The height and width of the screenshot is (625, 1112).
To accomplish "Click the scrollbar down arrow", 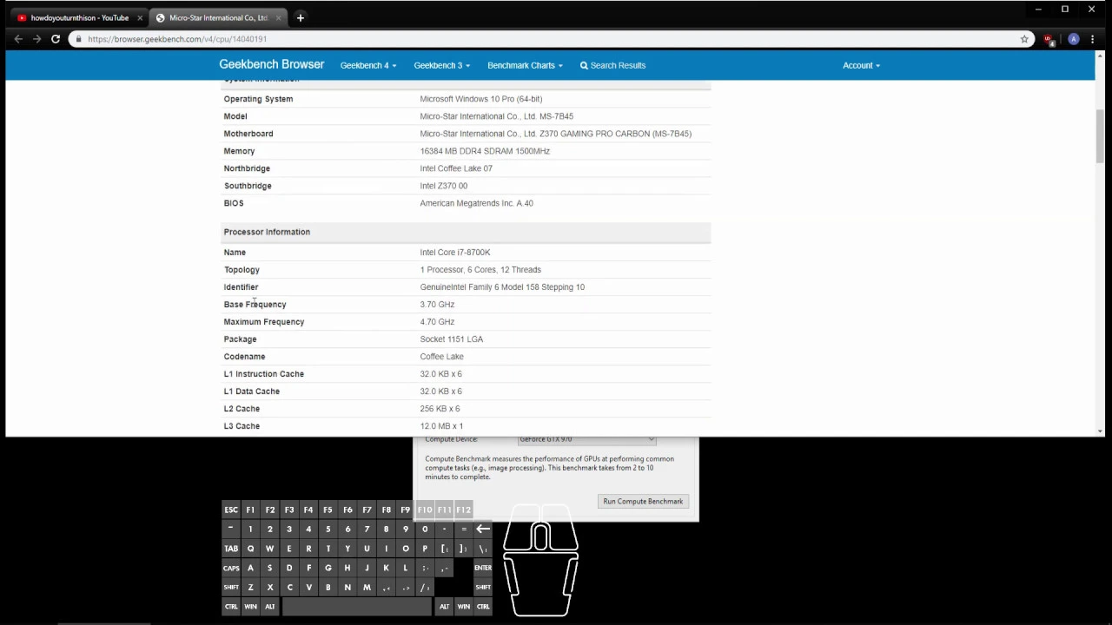I will click(1101, 431).
